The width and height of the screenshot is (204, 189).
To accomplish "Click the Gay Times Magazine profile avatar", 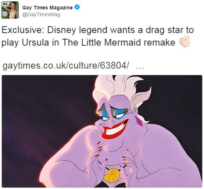I will tap(10, 10).
